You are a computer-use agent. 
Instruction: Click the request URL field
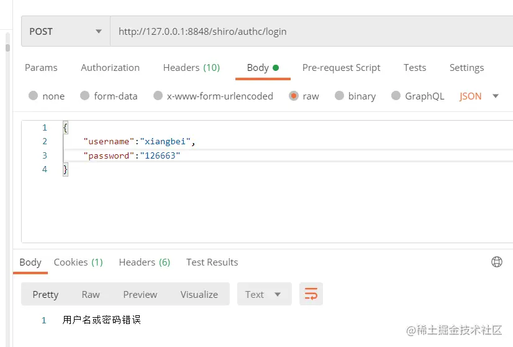pyautogui.click(x=312, y=32)
